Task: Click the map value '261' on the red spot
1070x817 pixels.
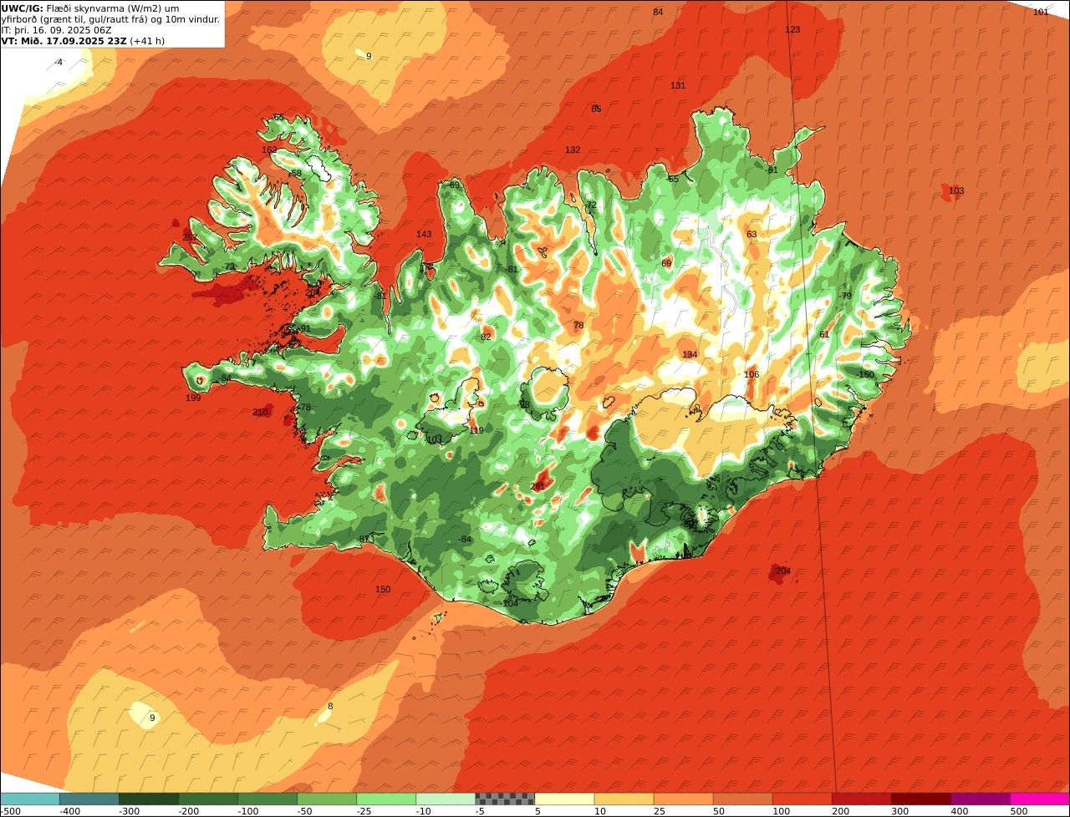Action: [x=538, y=486]
